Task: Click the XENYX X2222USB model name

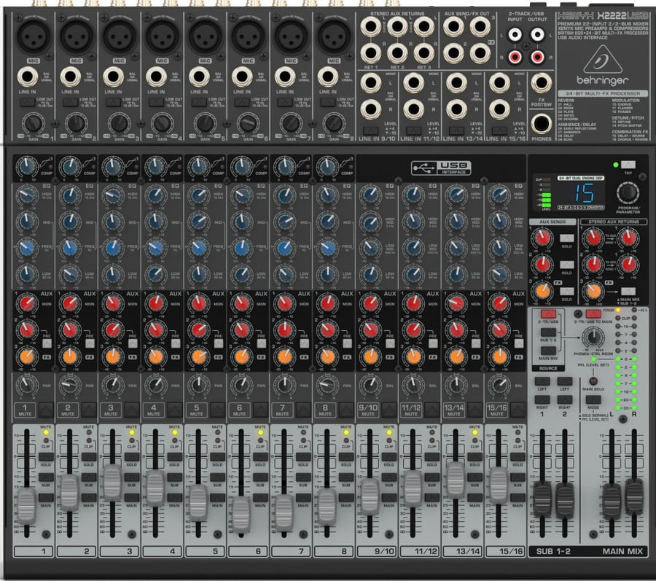Action: (603, 16)
